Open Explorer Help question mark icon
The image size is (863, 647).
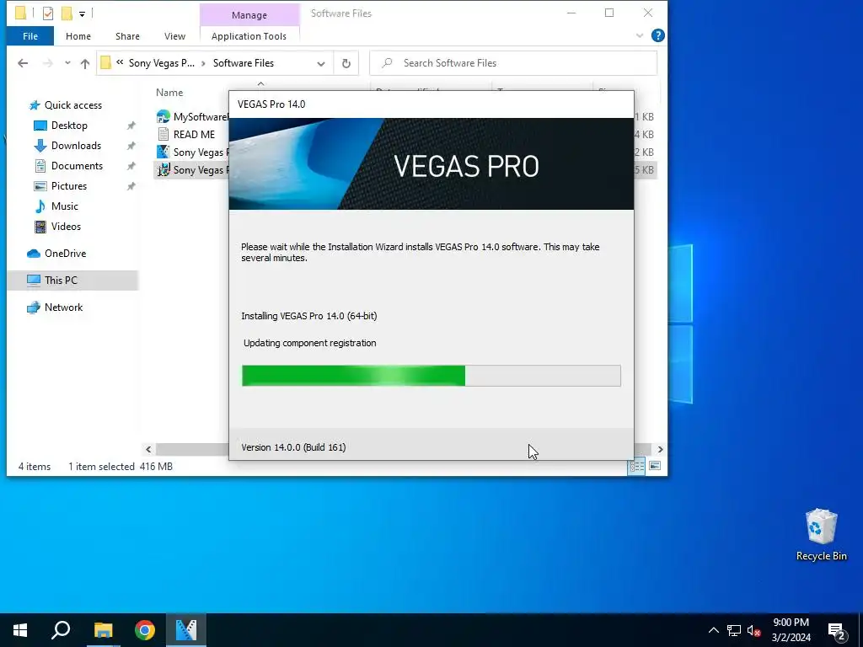point(657,35)
